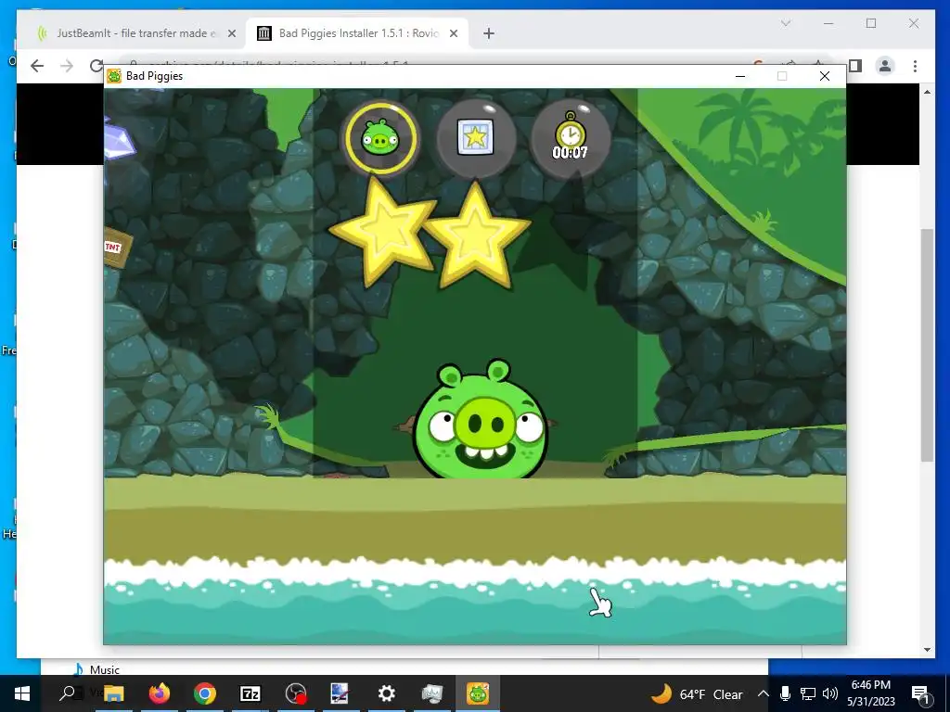Click scrollbar up arrow in Chrome
Screen dimensions: 950x712
click(x=927, y=92)
